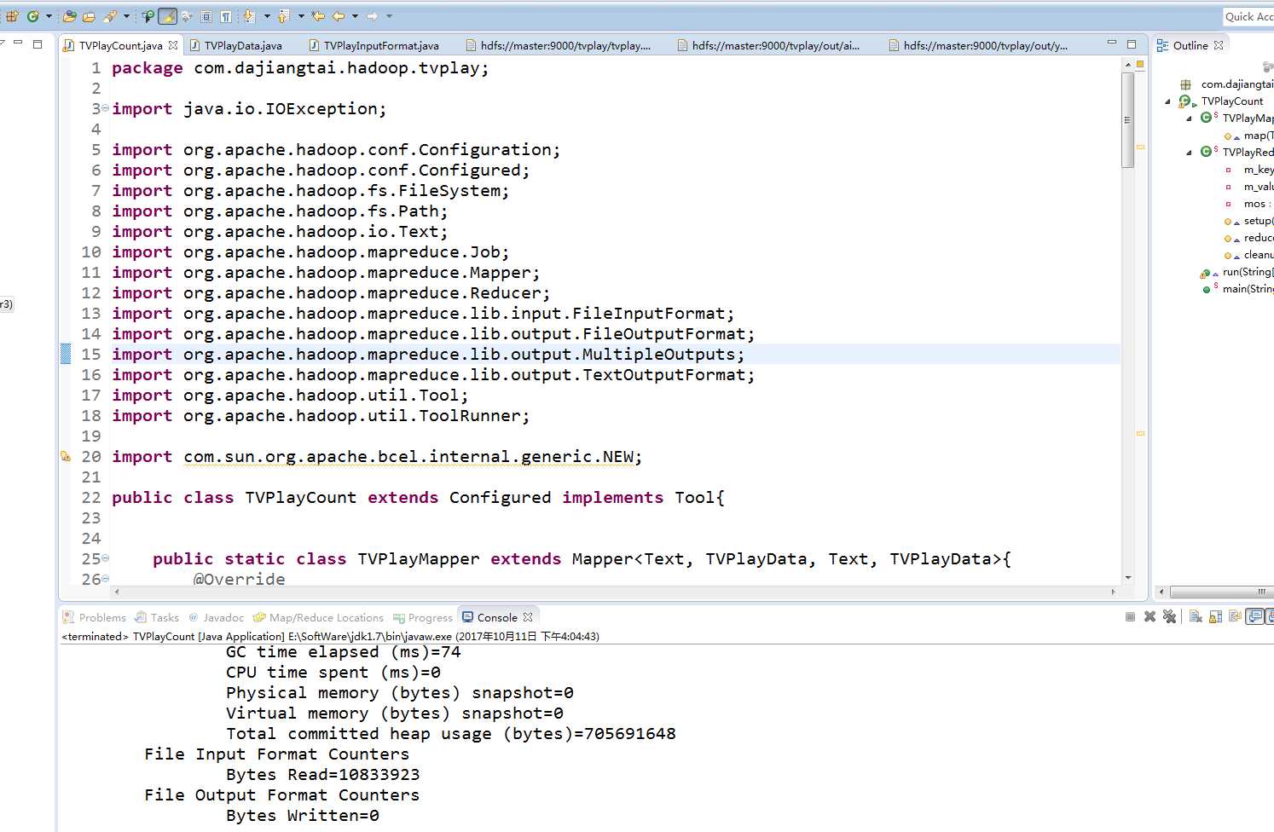The height and width of the screenshot is (832, 1274).
Task: Open the New Java Class dropdown arrow
Action: tap(49, 16)
